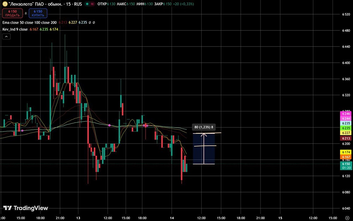Click the dark red 6213 price axis label
The width and height of the screenshot is (353, 221).
(346, 138)
